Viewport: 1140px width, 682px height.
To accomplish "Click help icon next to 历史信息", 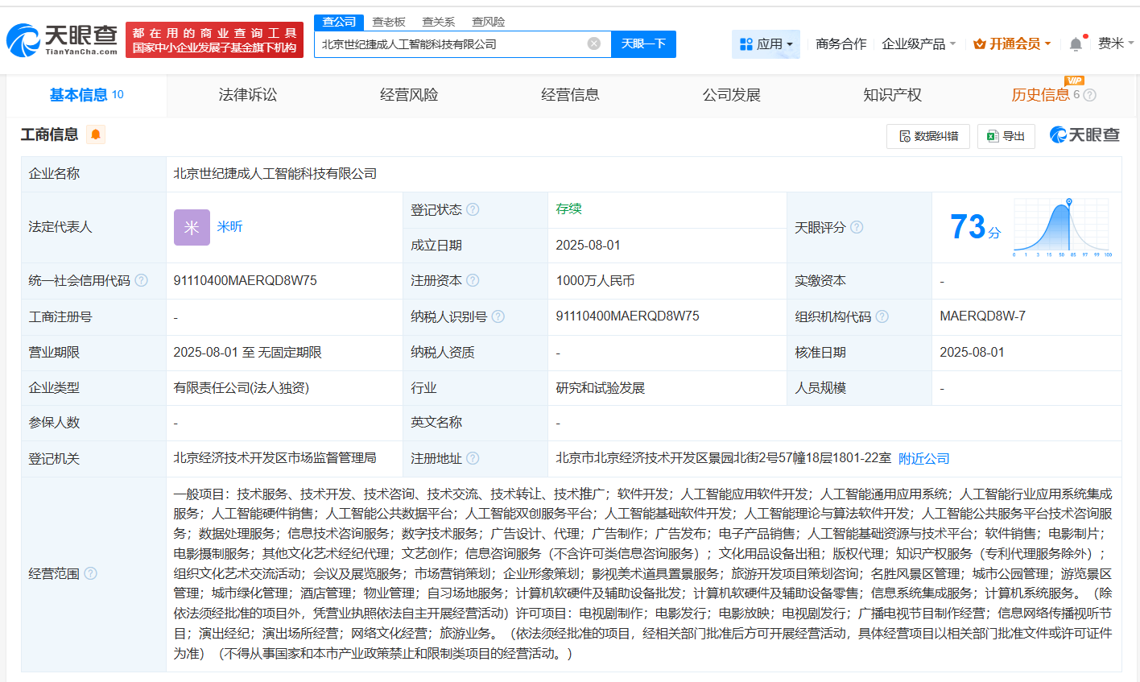I will (1090, 95).
